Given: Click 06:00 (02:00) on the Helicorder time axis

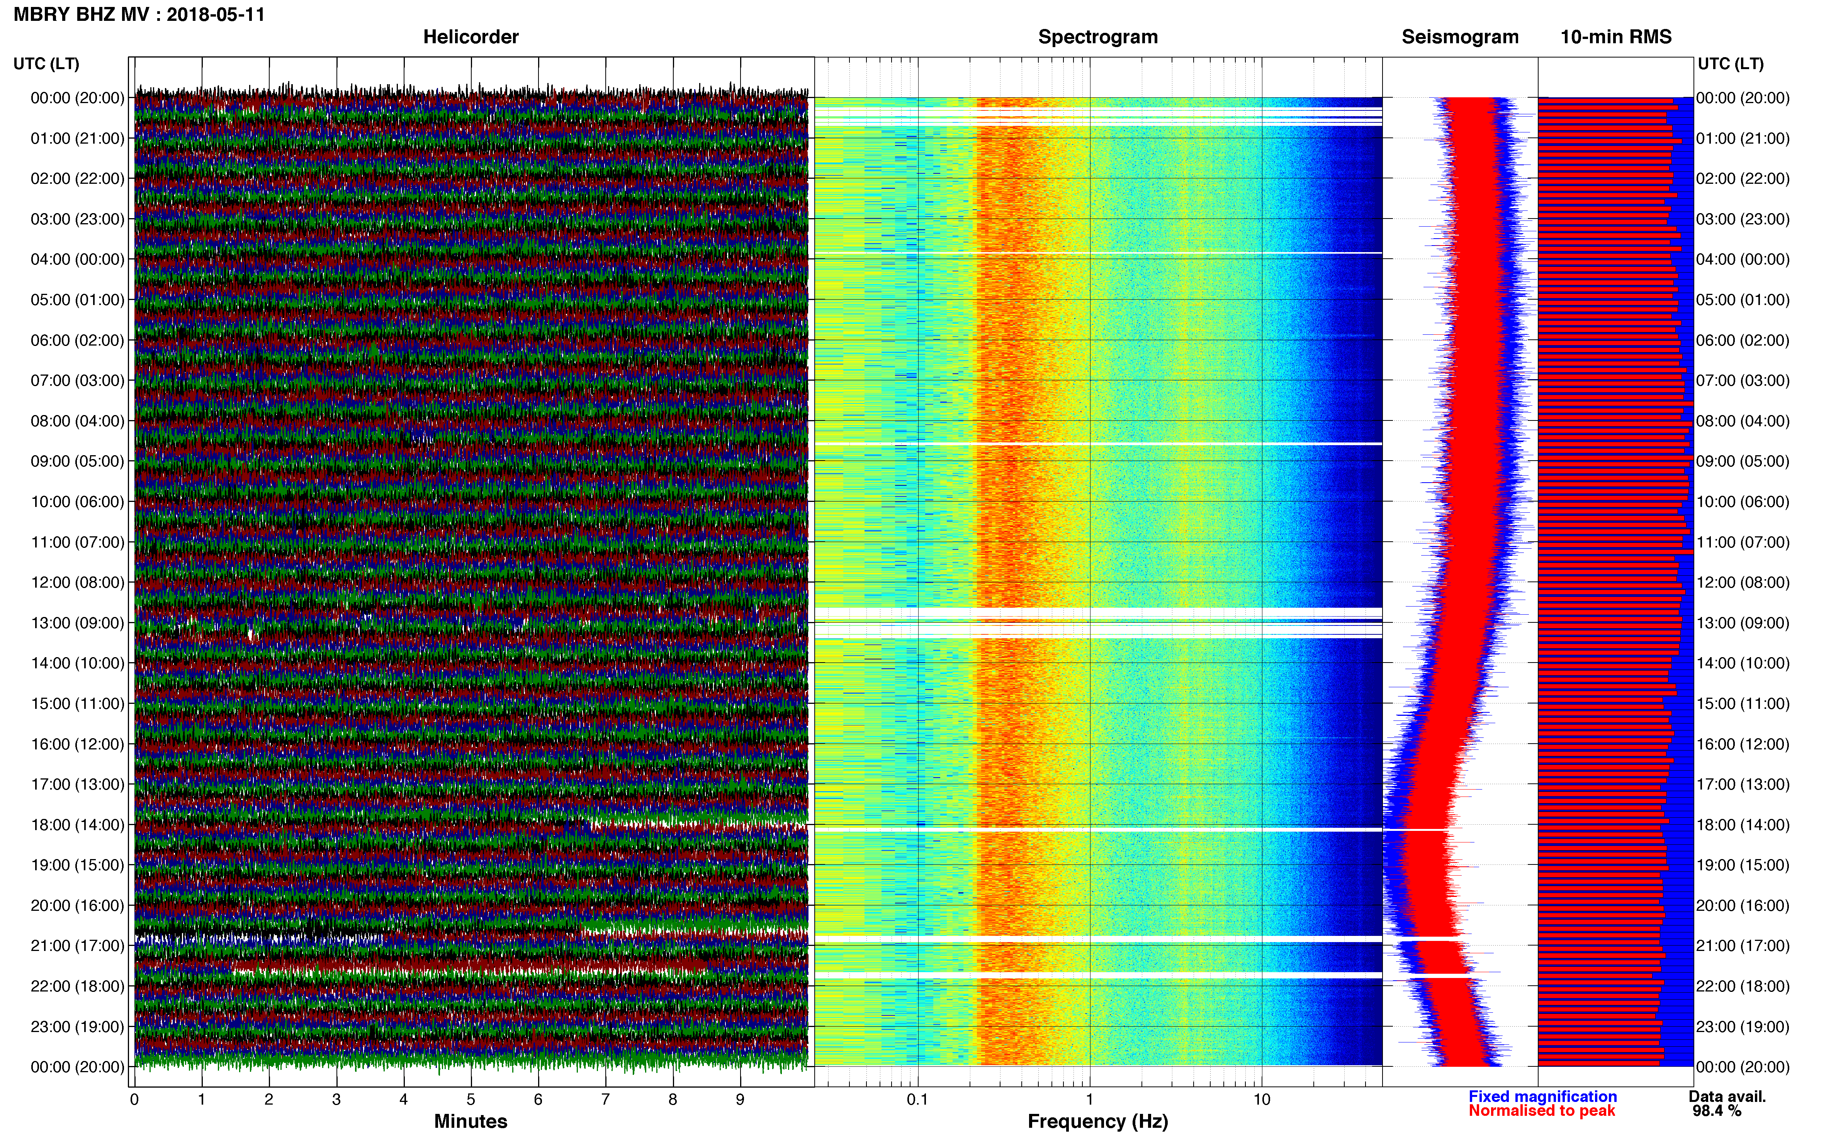Looking at the screenshot, I should (77, 341).
